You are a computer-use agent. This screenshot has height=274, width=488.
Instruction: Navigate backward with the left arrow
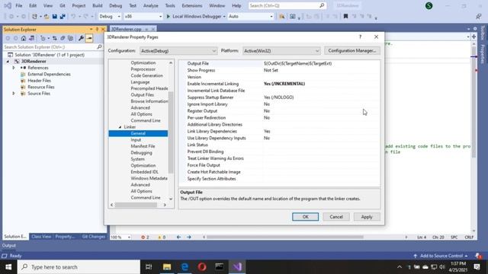coord(178,237)
